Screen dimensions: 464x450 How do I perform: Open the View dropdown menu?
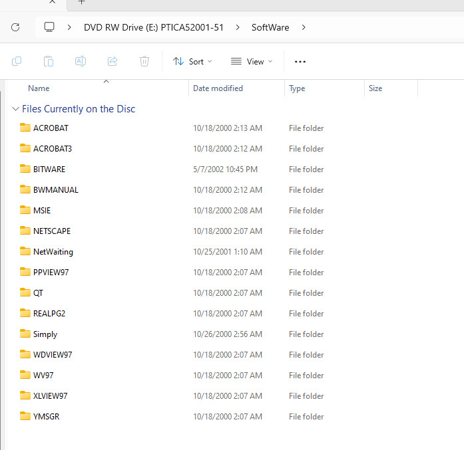252,61
